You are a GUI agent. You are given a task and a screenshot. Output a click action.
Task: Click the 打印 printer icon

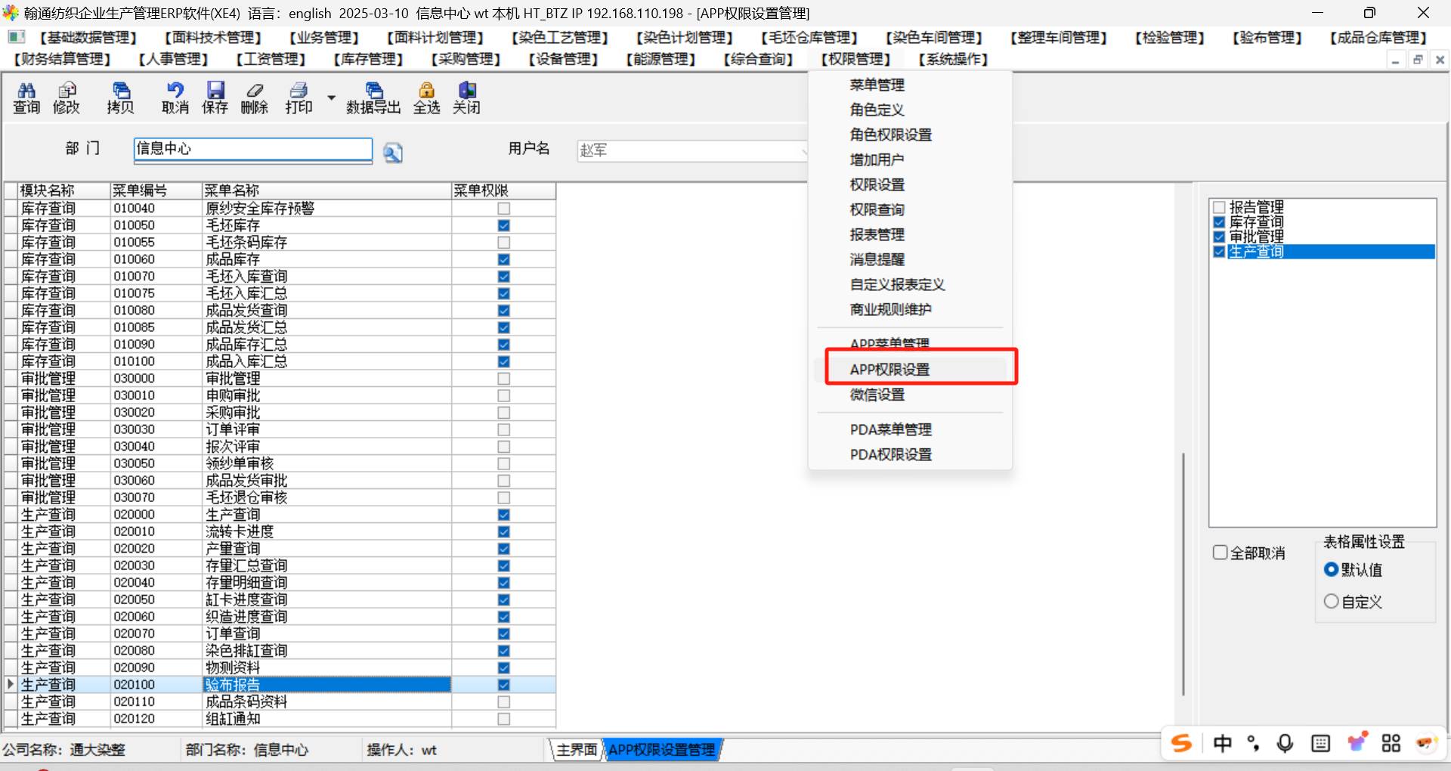pos(299,98)
